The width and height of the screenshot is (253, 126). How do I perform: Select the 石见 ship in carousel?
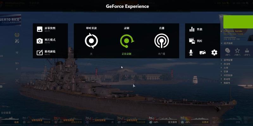coord(10,120)
